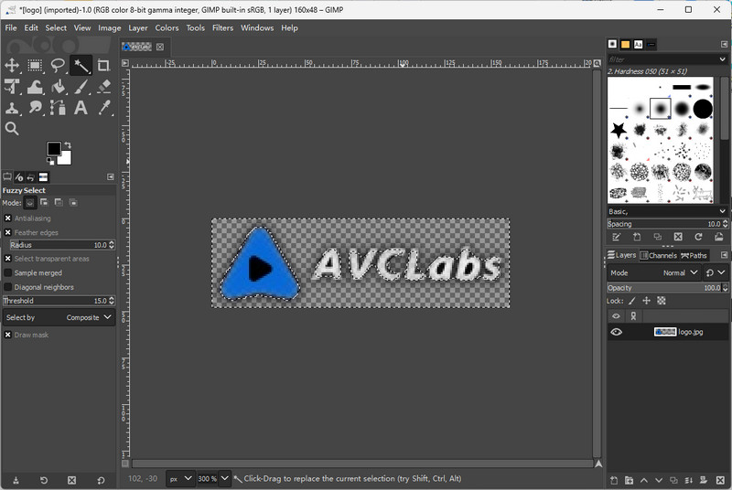Select the Zoom magnifier tool

(12, 129)
